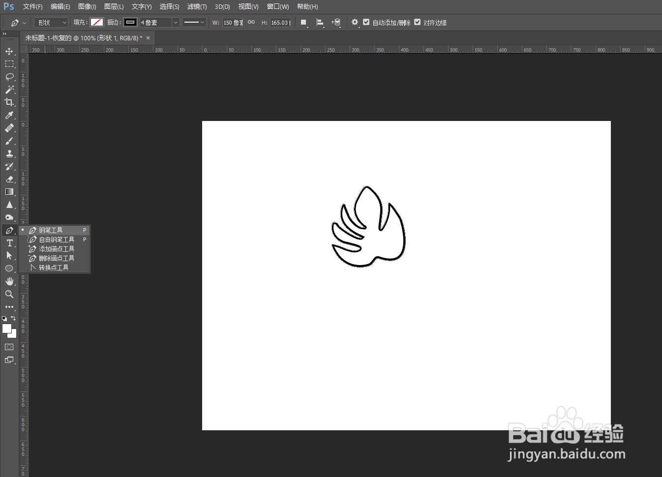Viewport: 662px width, 477px height.
Task: Open the 形状 tool mode dropdown
Action: coord(51,23)
